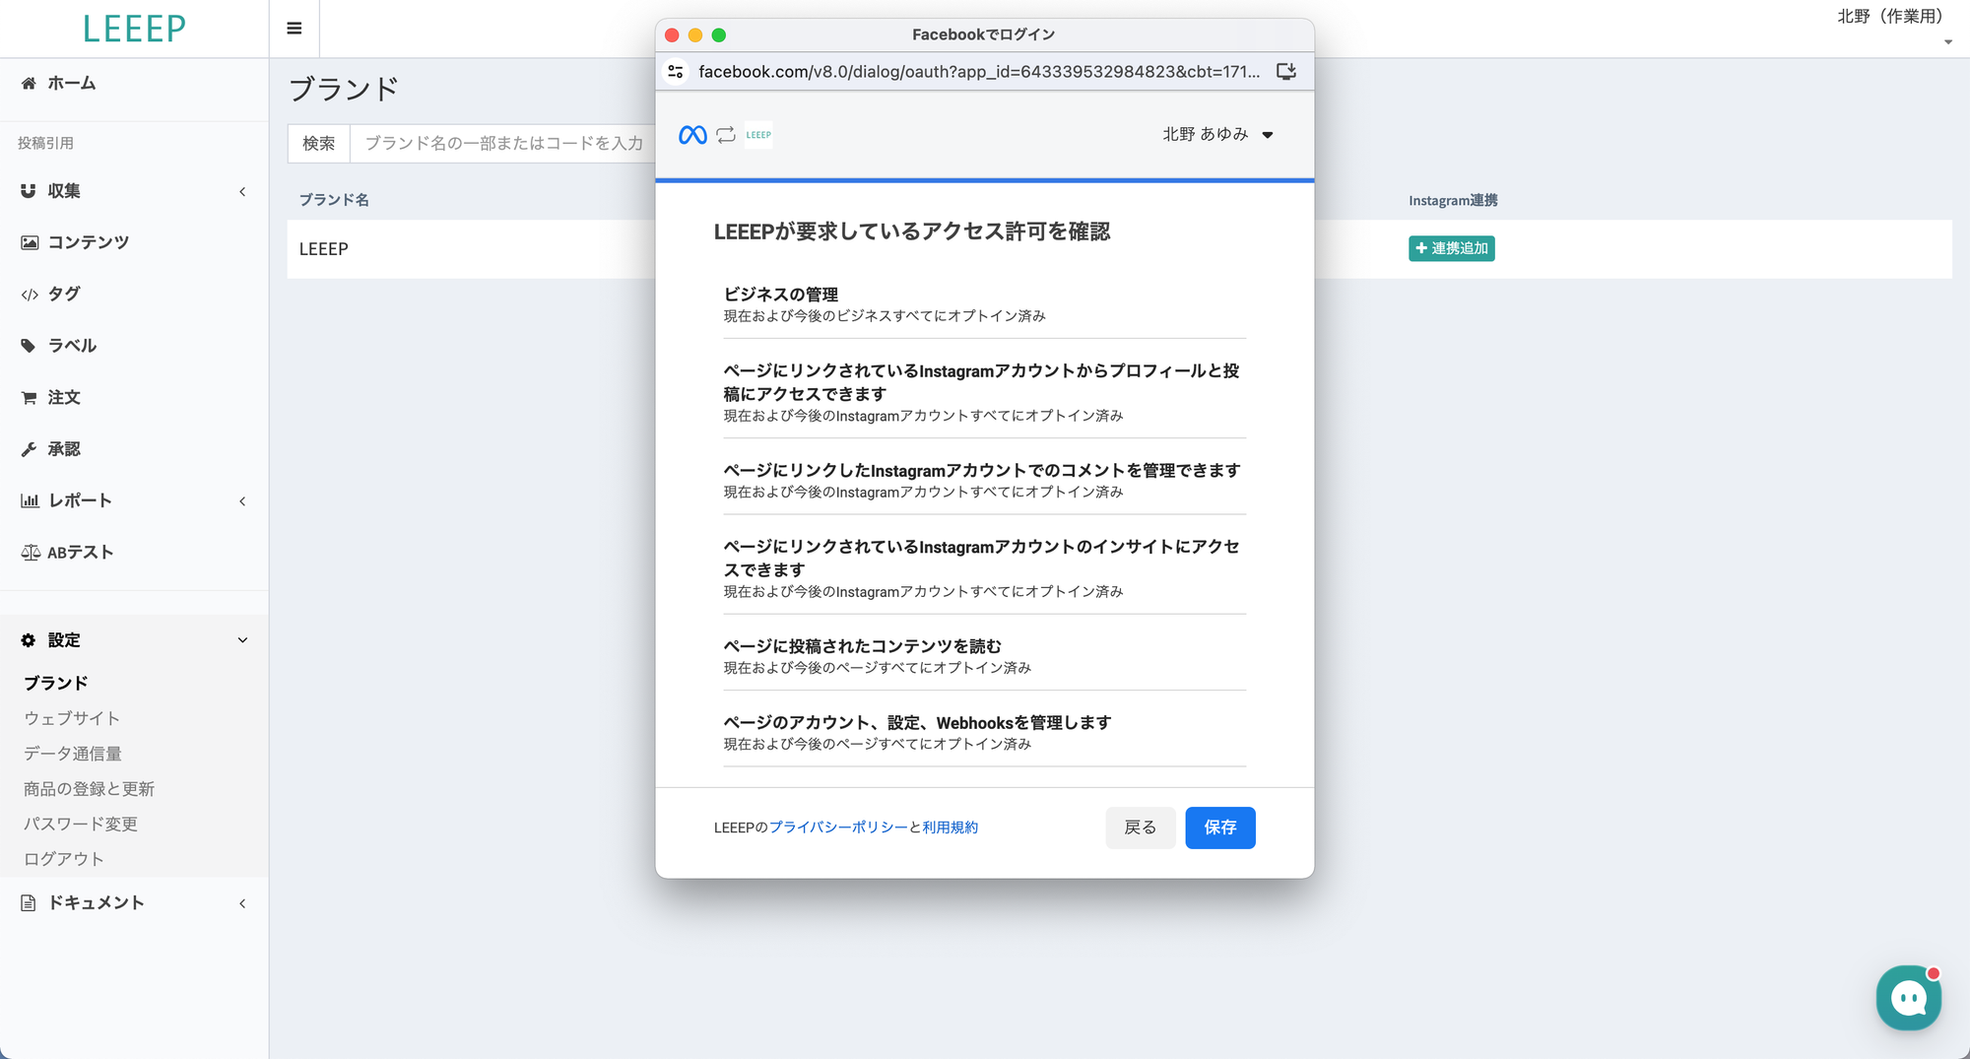Click the home icon in sidebar
Image resolution: width=1970 pixels, height=1059 pixels.
pos(29,84)
